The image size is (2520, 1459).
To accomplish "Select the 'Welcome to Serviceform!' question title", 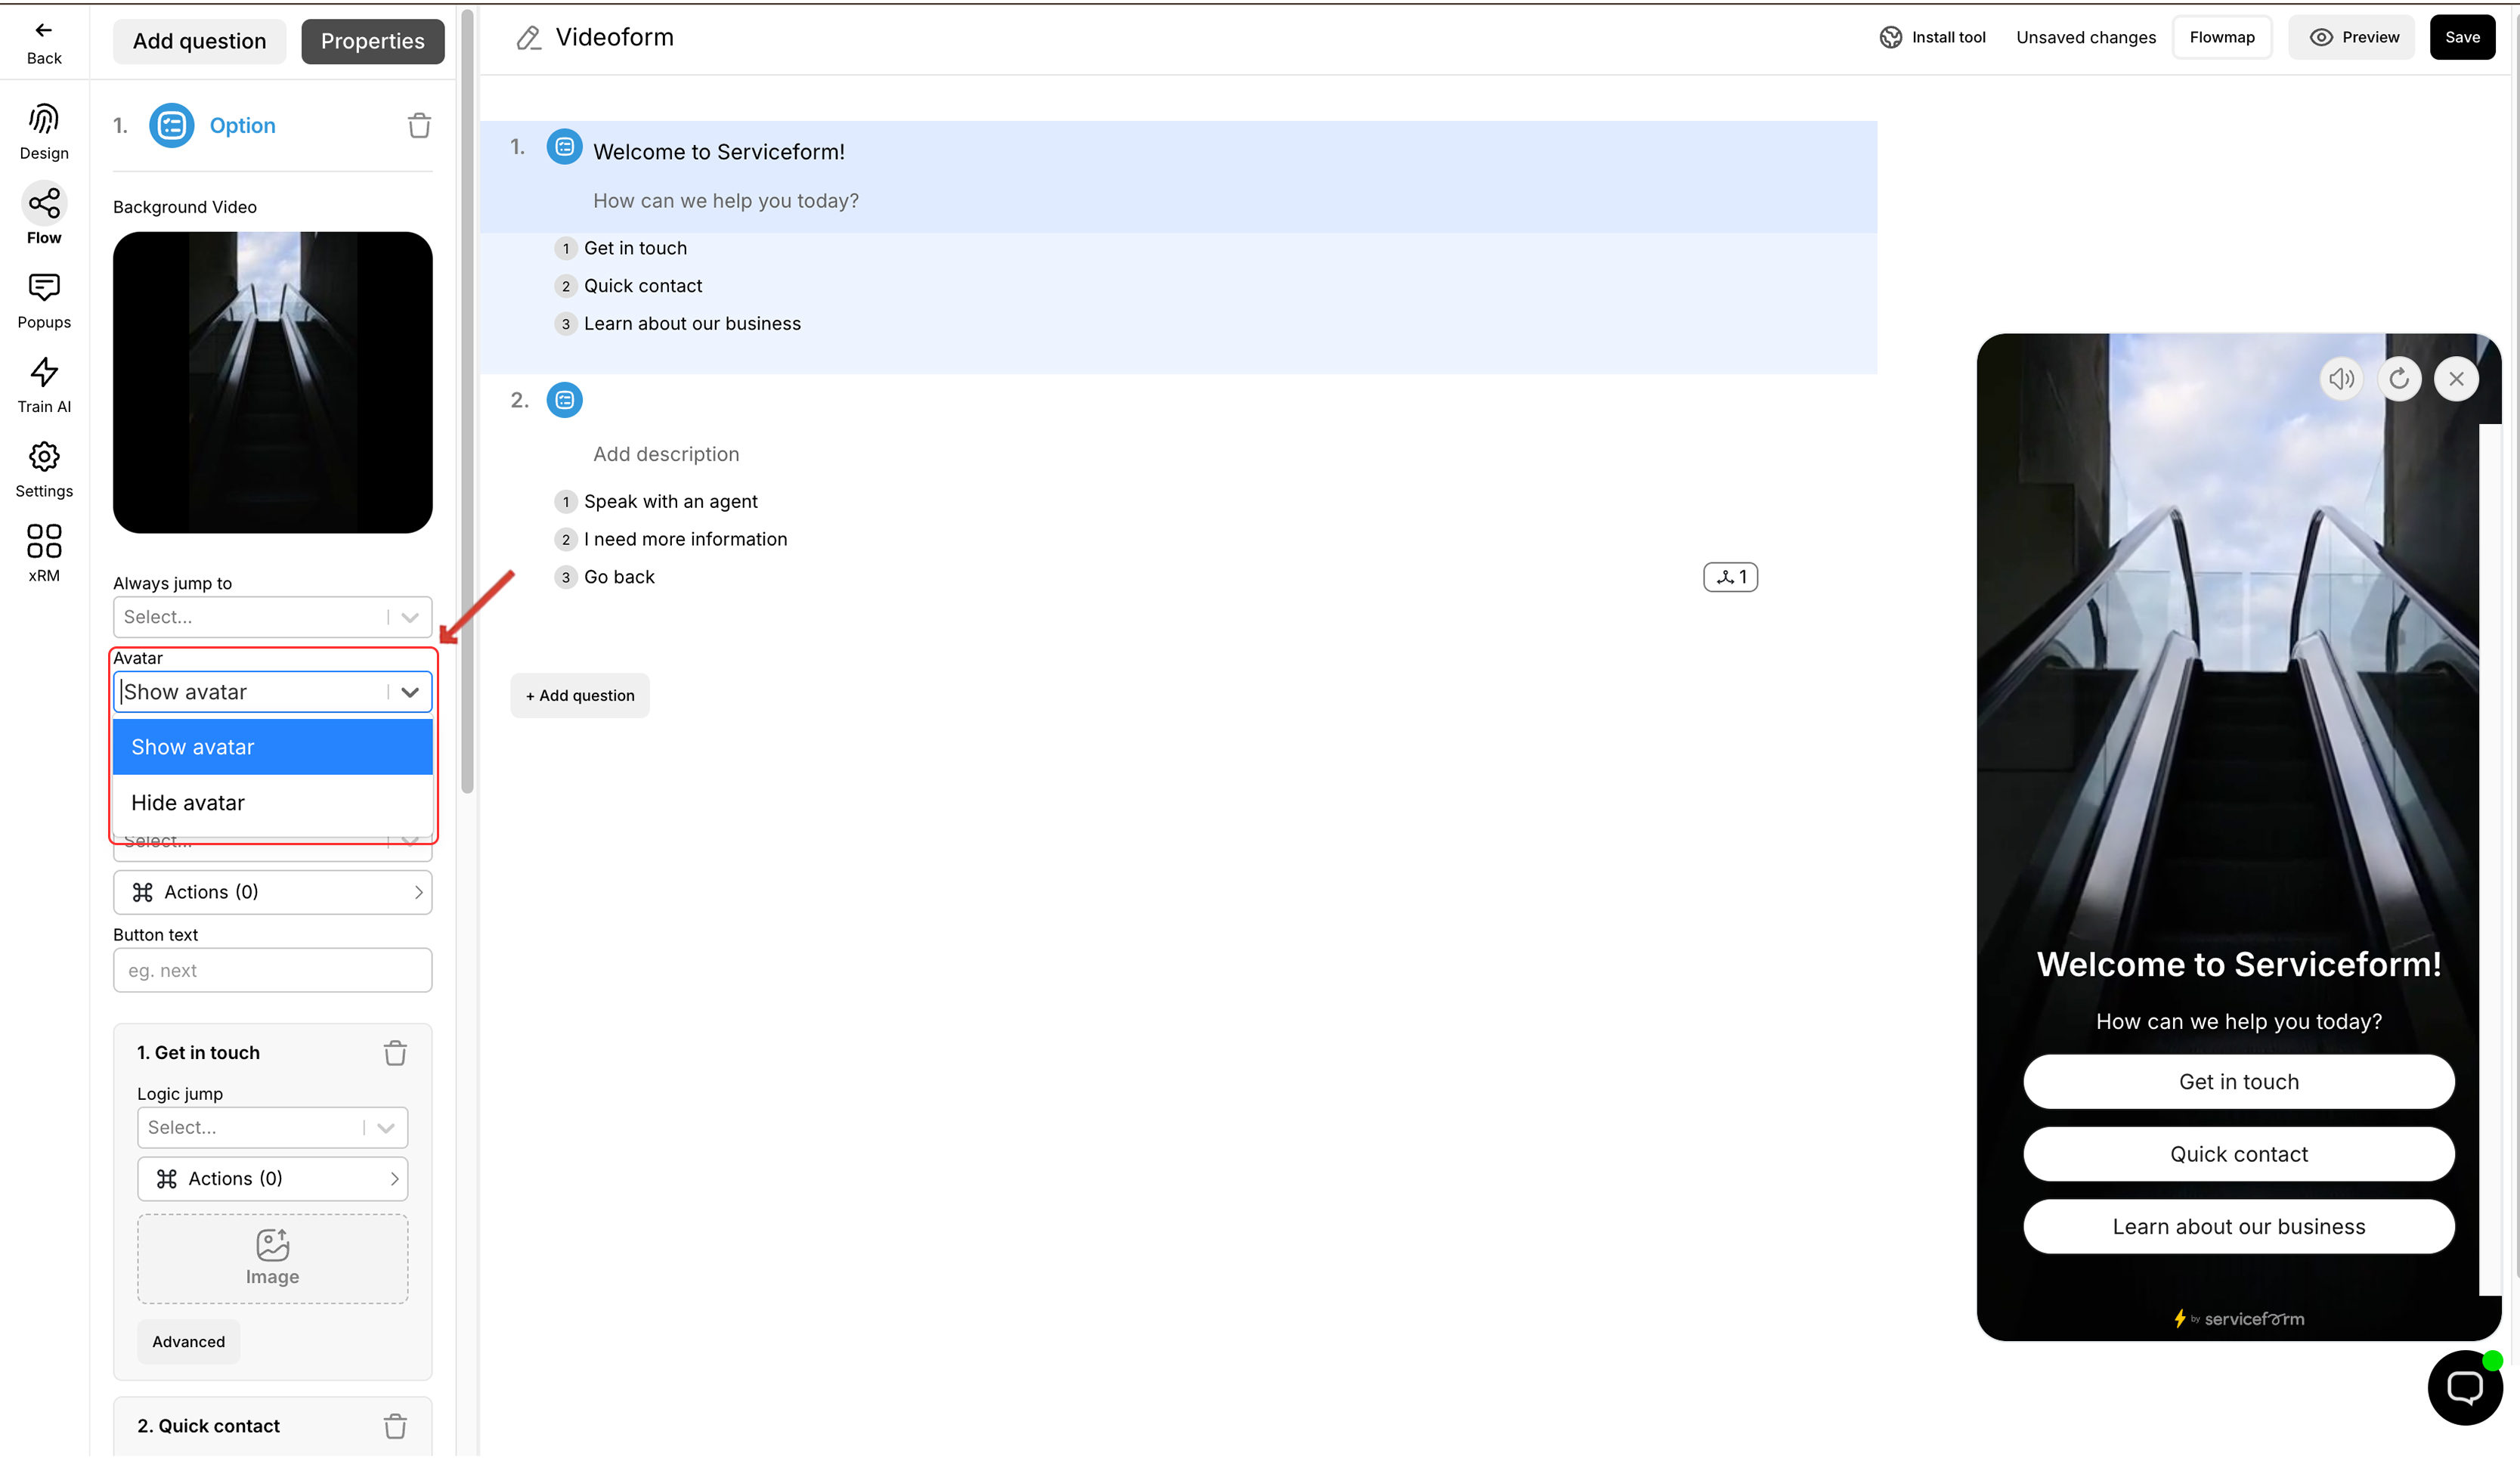I will tap(719, 152).
